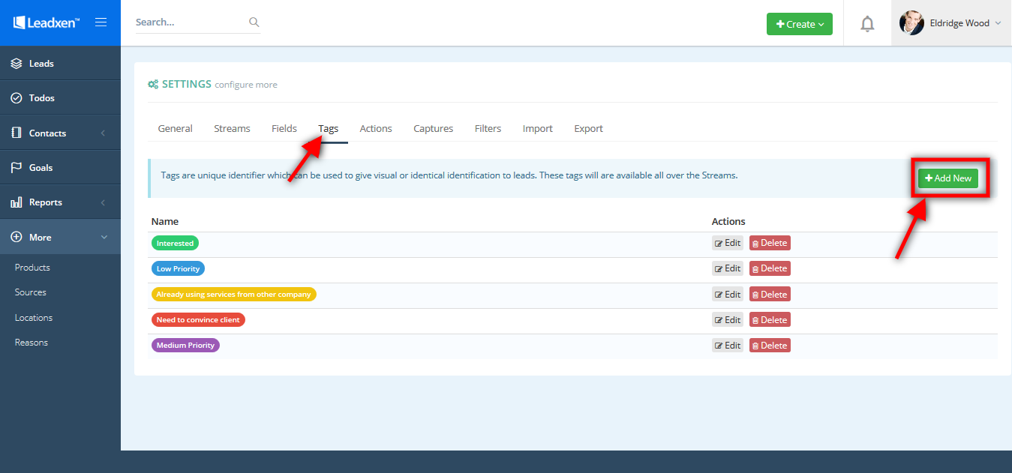Expand the Contacts submenu chevron

tap(103, 133)
